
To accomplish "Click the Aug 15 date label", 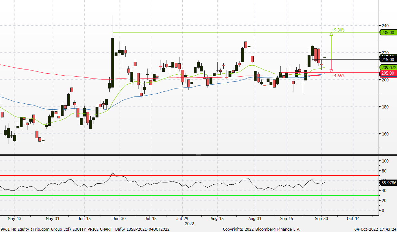I will click(x=217, y=219).
